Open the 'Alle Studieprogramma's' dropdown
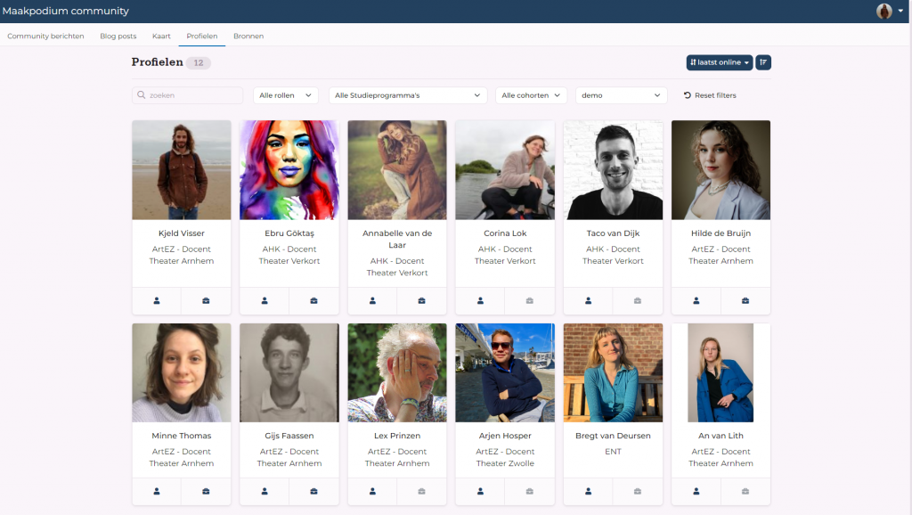912x515 pixels. [408, 95]
